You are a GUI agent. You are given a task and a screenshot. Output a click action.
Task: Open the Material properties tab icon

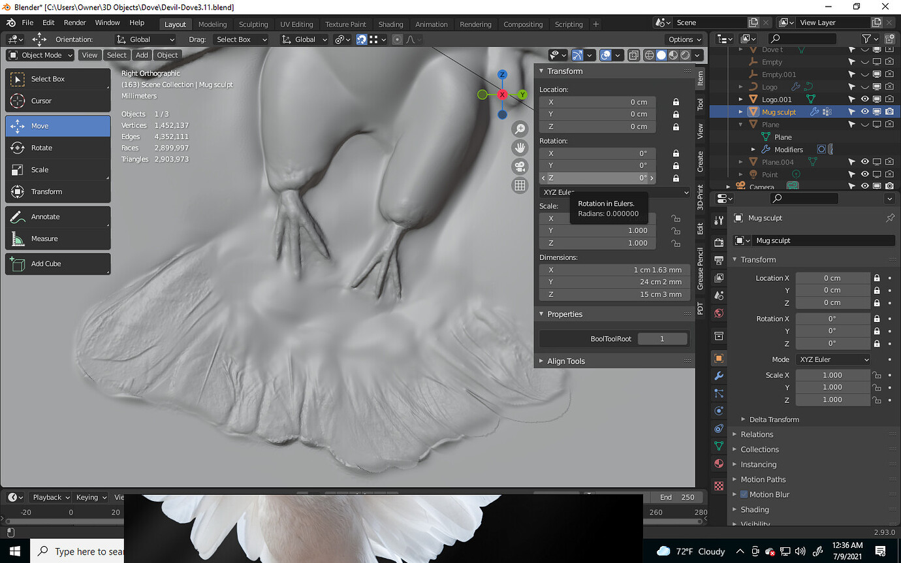(719, 463)
